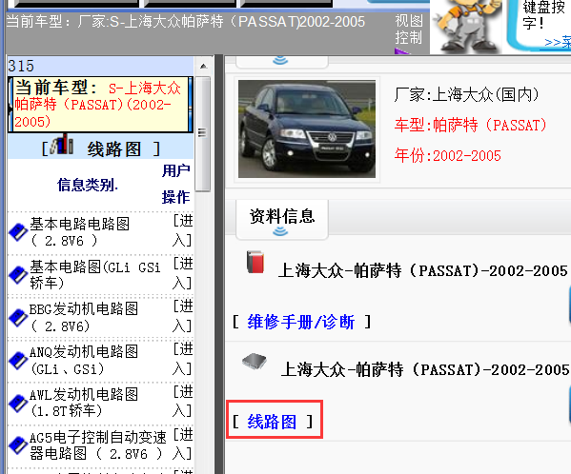This screenshot has height=474, width=571.
Task: Click the 车型:帕萨特 (PASSAT) red text
Action: coord(471,126)
